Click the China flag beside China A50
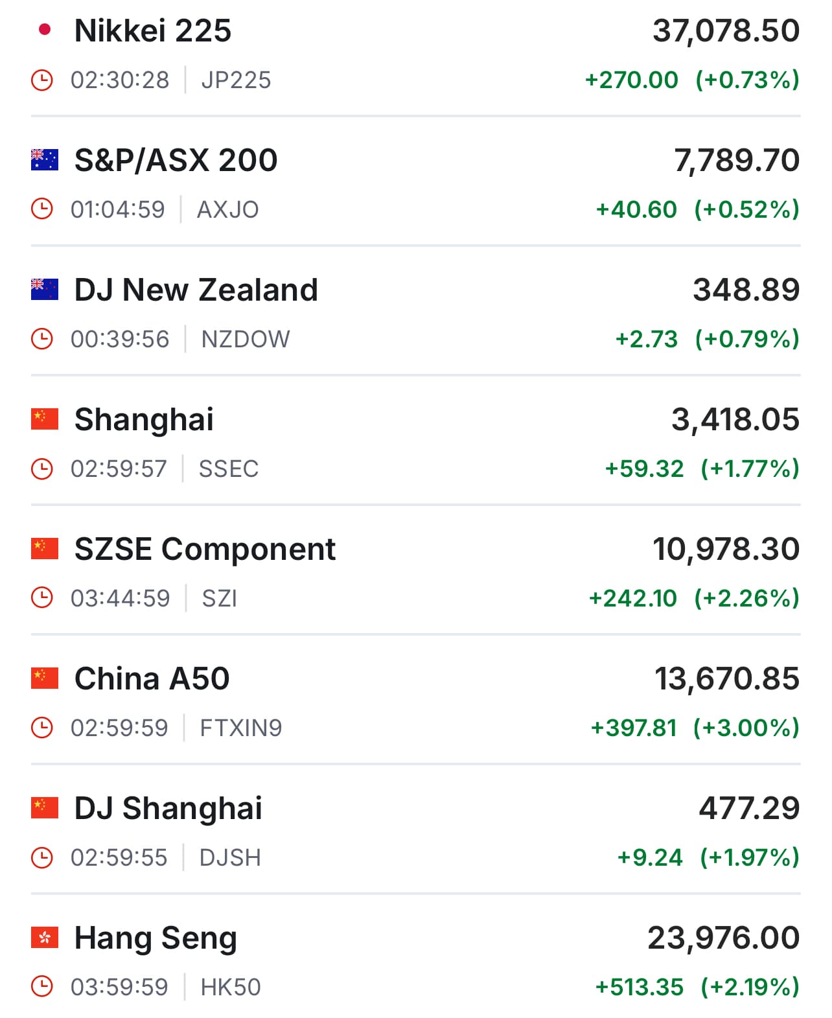The width and height of the screenshot is (832, 1018). 45,678
